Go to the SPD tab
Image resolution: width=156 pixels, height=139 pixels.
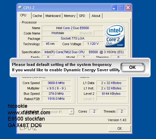point(83,16)
